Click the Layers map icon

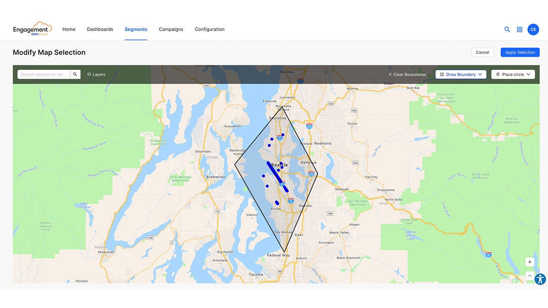click(x=90, y=74)
